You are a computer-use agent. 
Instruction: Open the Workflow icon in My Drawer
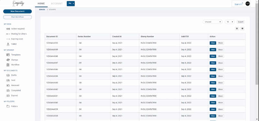tap(8, 65)
